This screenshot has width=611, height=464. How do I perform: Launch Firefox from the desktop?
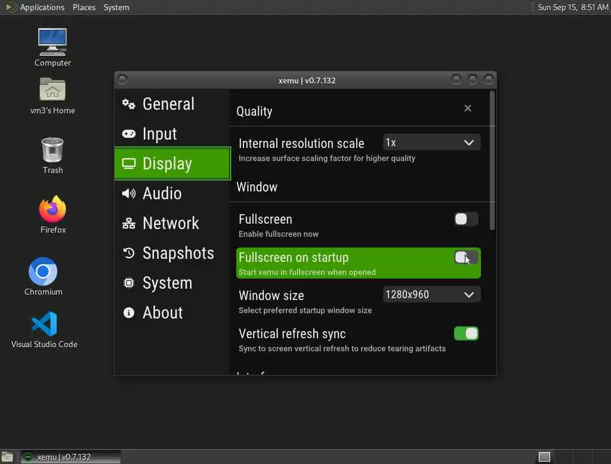53,214
